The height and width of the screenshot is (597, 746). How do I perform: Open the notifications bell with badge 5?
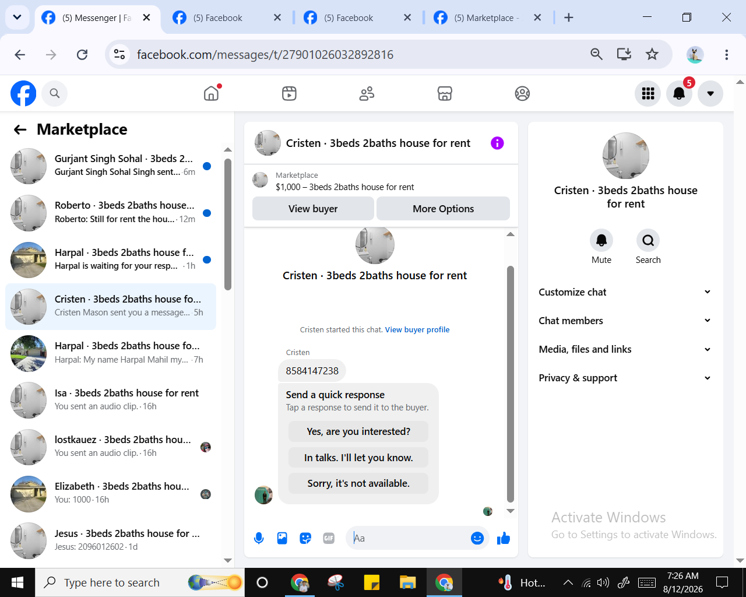point(679,93)
